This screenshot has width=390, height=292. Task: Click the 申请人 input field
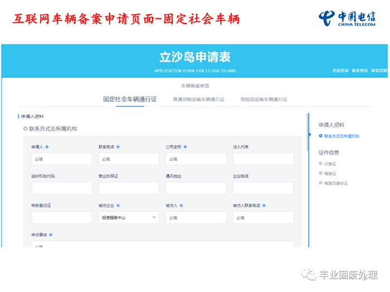tap(61, 159)
